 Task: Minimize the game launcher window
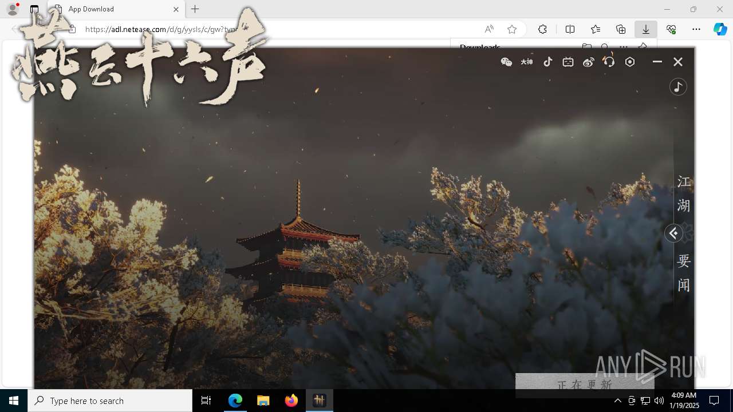click(x=657, y=62)
